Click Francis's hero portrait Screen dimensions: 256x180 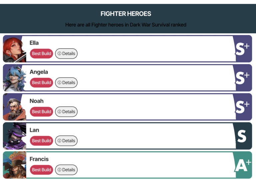point(14,165)
